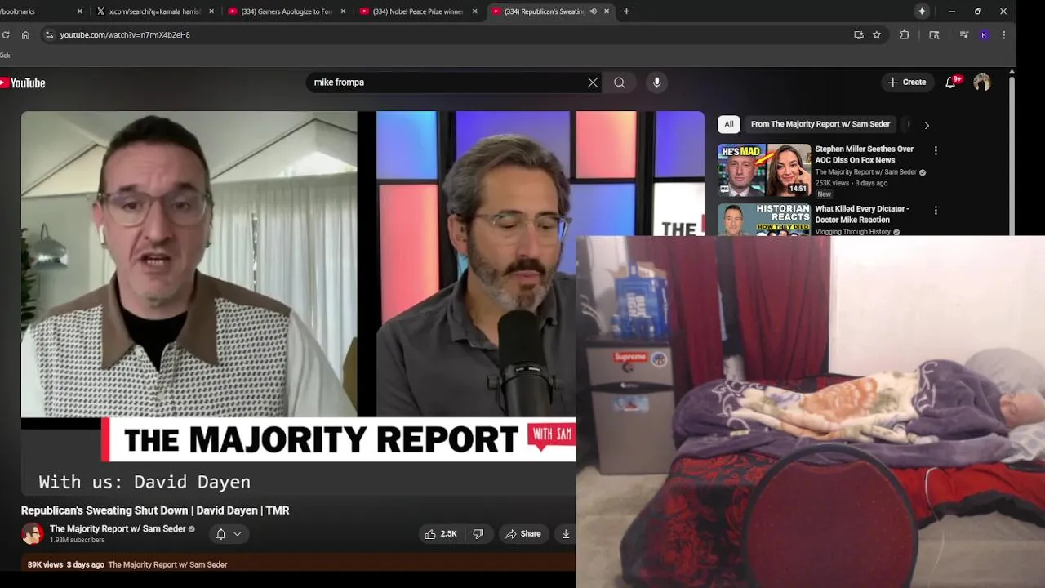Open The Majority Report channel avatar
This screenshot has width=1045, height=588.
[33, 534]
